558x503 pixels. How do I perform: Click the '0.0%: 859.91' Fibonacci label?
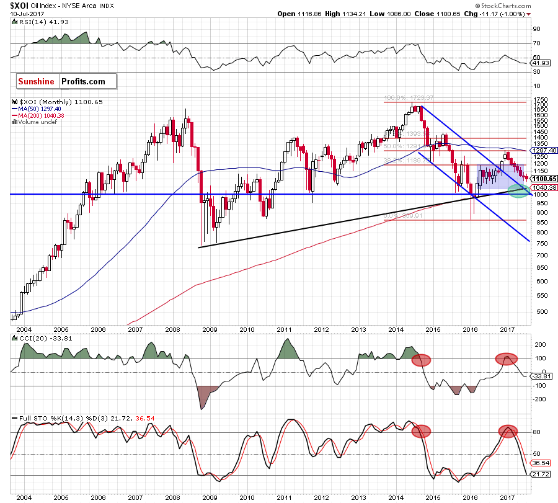click(403, 216)
